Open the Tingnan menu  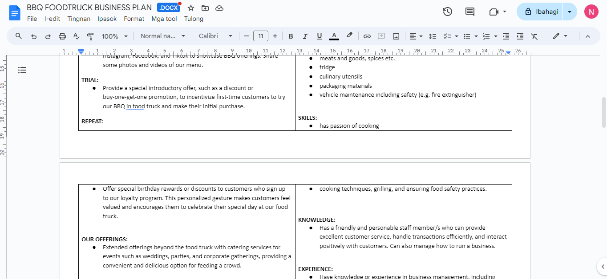tap(79, 19)
